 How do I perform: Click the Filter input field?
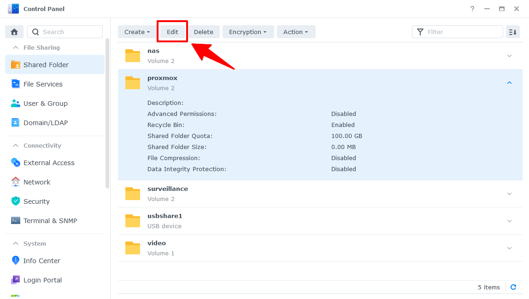click(x=462, y=32)
